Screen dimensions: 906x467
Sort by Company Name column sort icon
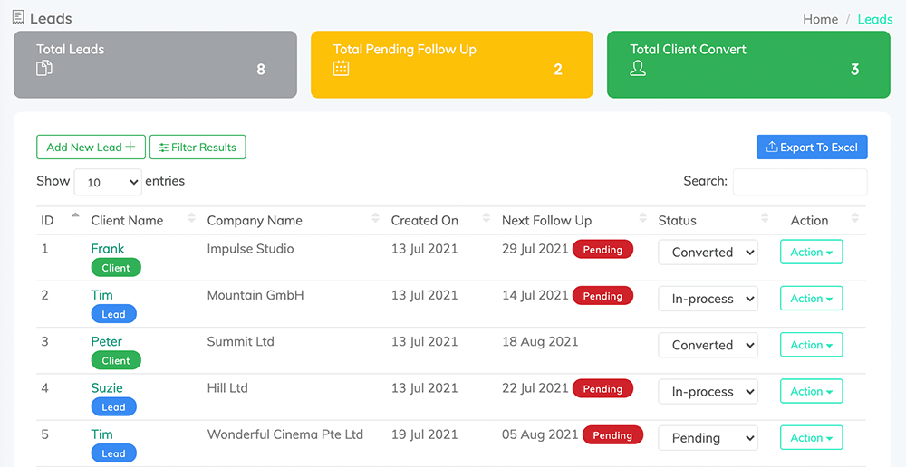[375, 219]
